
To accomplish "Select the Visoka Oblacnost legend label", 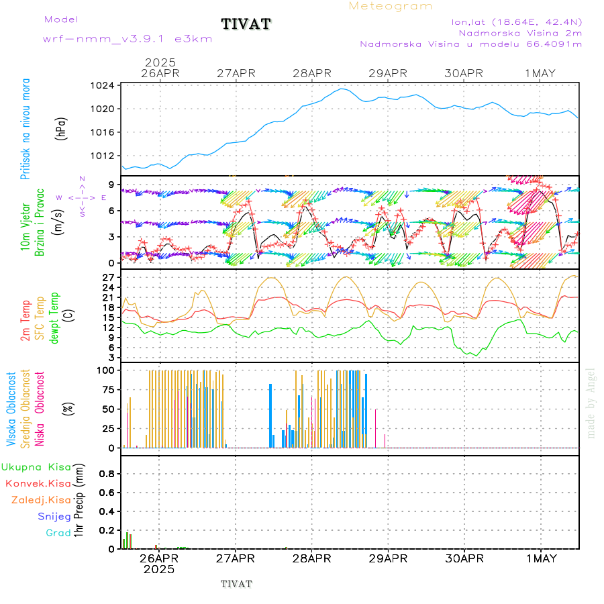I will tap(11, 409).
